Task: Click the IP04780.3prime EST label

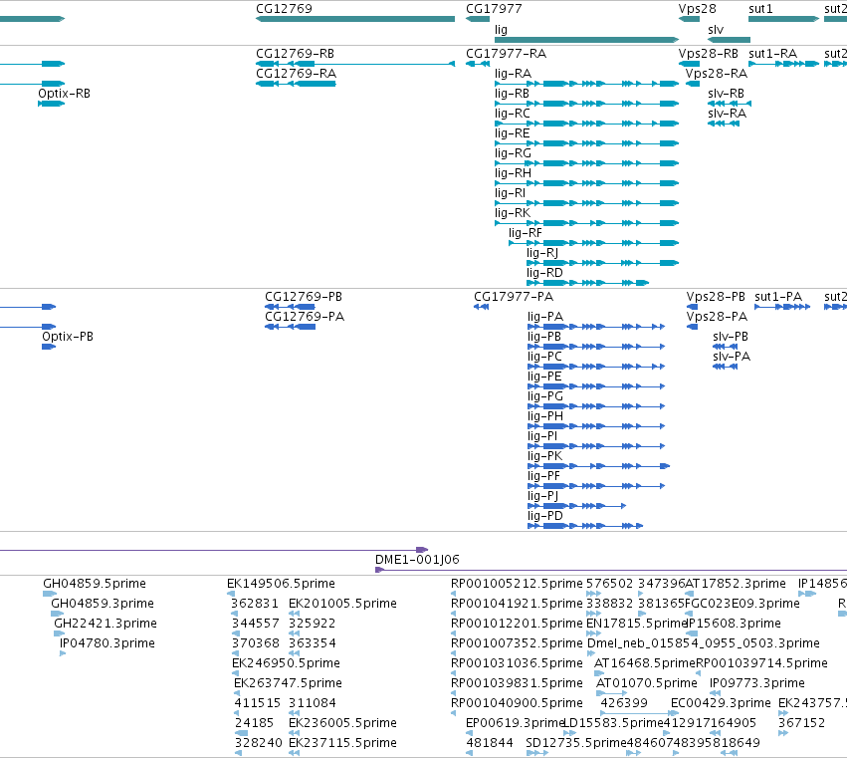Action: tap(107, 643)
